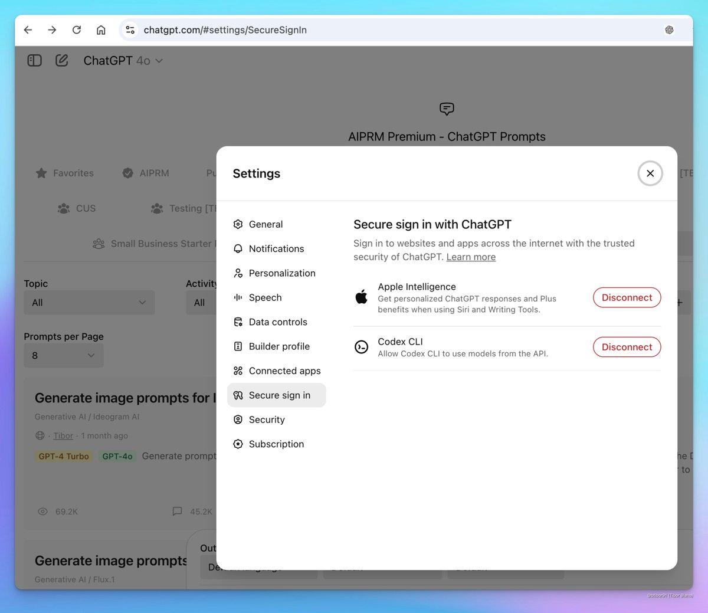Open the Favorites prompts tab
Viewport: 708px width, 613px height.
[x=65, y=173]
